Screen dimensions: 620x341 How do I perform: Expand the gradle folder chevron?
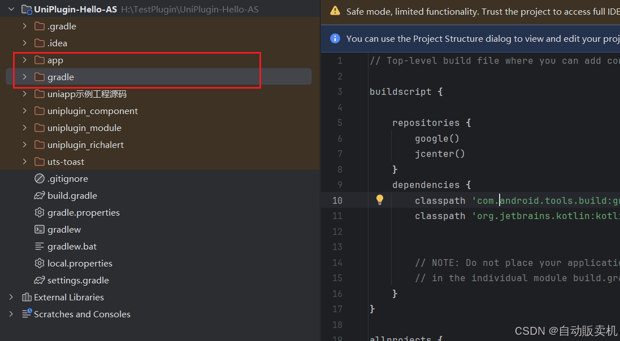click(24, 77)
